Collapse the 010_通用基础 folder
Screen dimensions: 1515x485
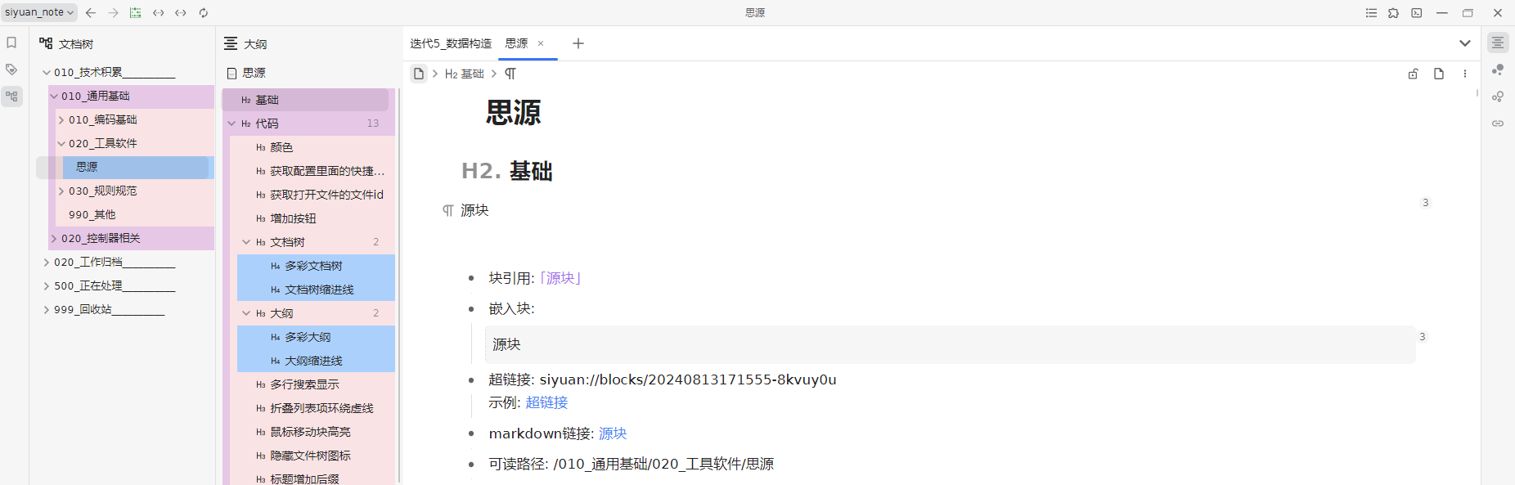(x=54, y=96)
